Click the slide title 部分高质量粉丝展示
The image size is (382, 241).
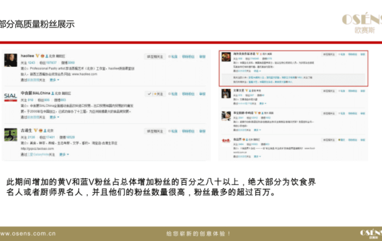click(x=37, y=24)
